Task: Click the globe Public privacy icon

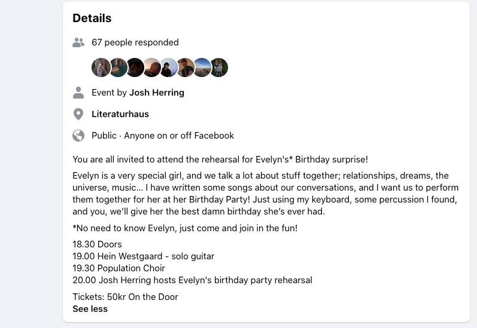Action: coord(78,136)
